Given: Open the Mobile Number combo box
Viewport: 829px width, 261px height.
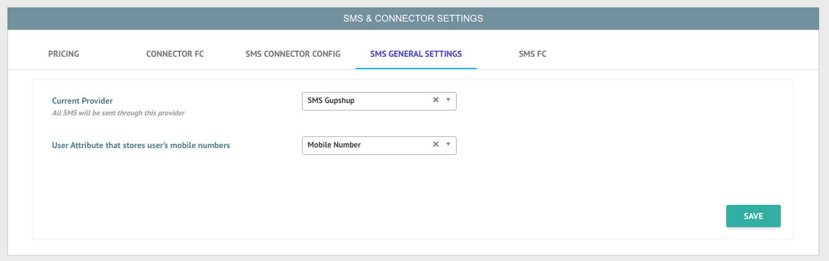Looking at the screenshot, I should [x=379, y=145].
